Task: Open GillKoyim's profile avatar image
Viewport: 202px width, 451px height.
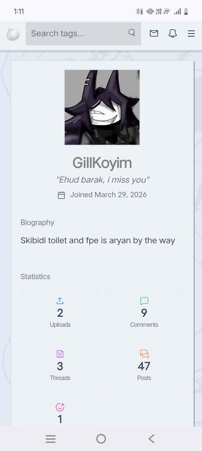Action: (102, 107)
